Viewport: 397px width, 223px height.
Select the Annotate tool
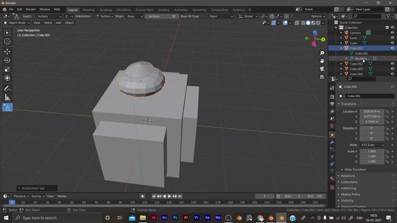click(7, 88)
